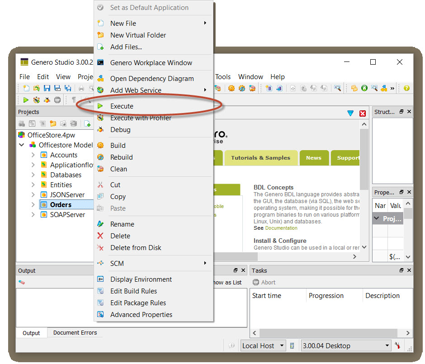This screenshot has width=425, height=364.
Task: Click the Rebuild gear toolbar icon
Action: pyautogui.click(x=242, y=88)
